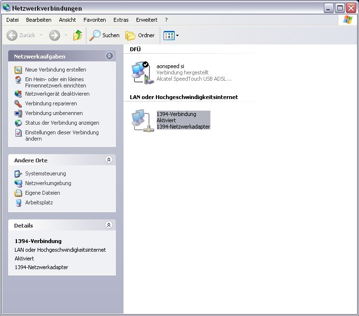Select the aonspeed si dial-up connection icon
359x316 pixels.
tap(142, 72)
